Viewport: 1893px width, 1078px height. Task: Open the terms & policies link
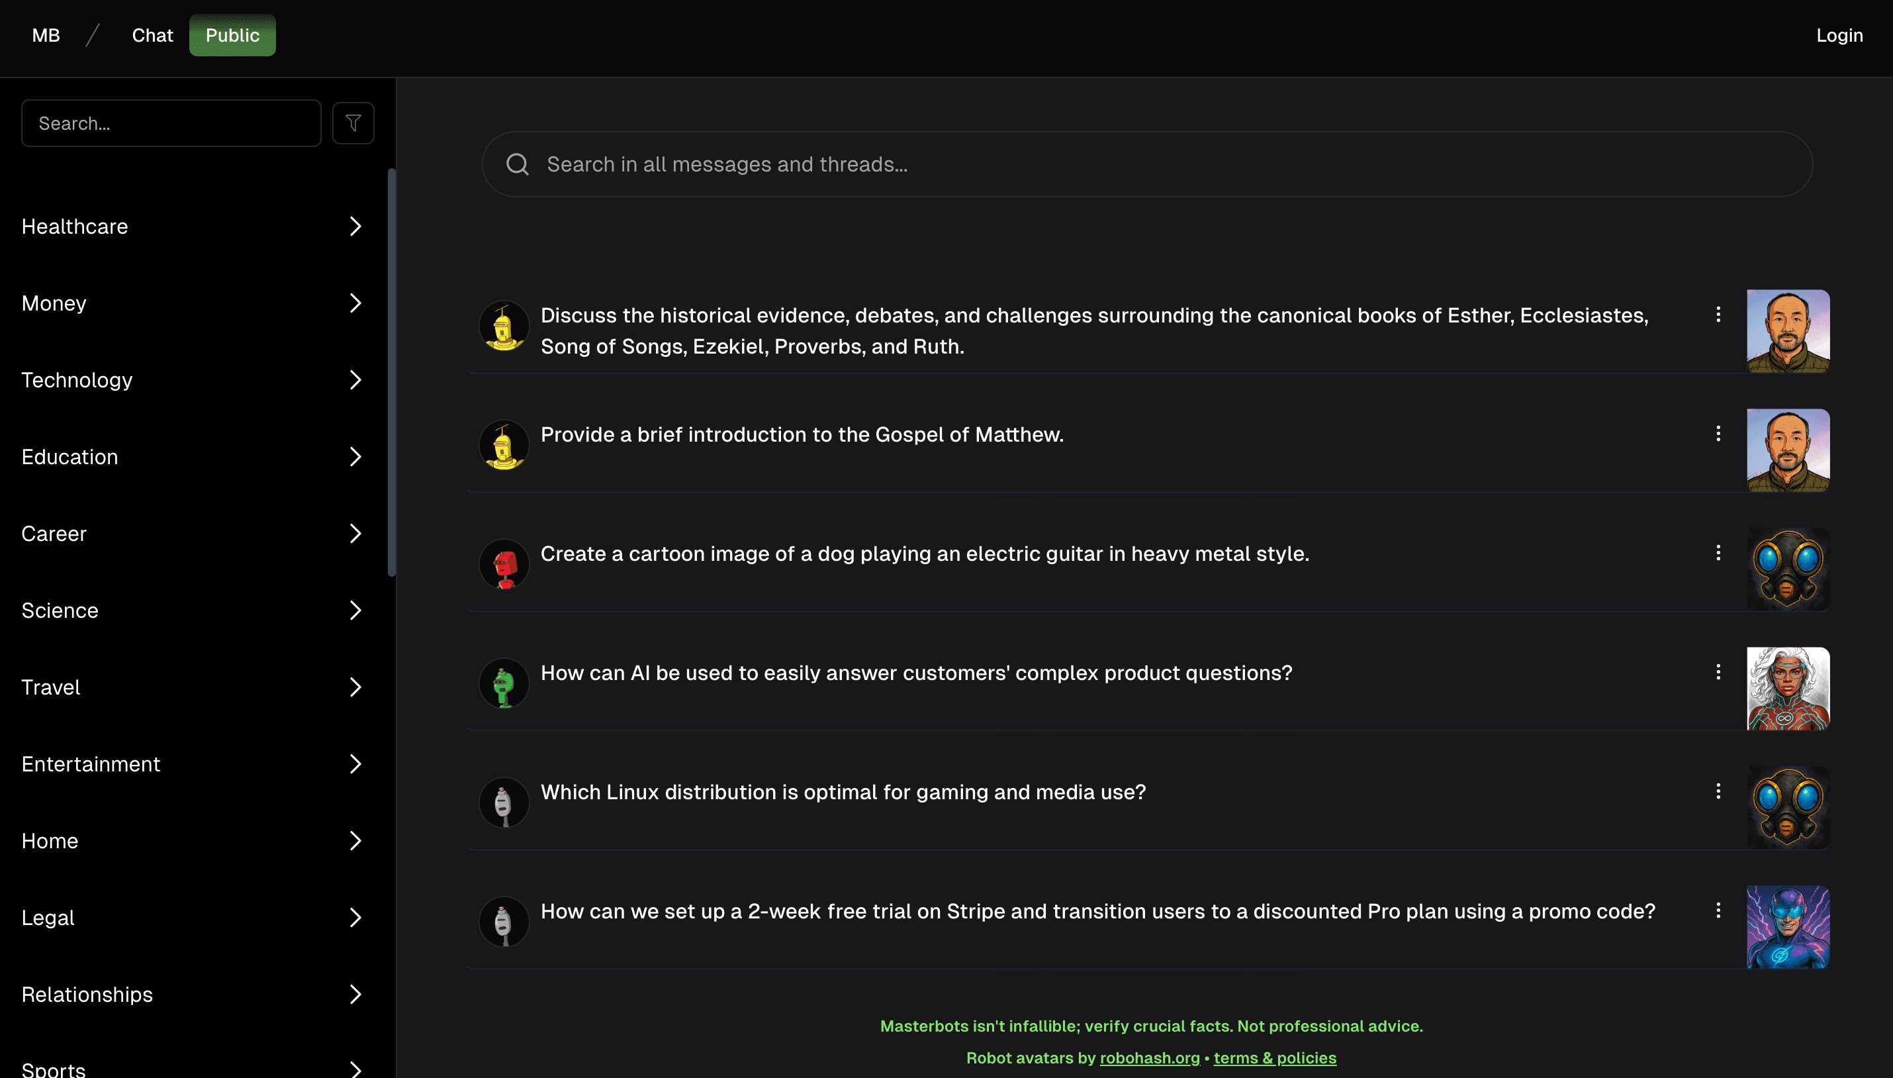click(1274, 1058)
